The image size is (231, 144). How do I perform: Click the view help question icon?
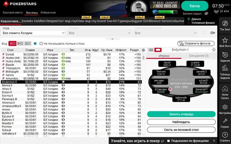pos(35,43)
